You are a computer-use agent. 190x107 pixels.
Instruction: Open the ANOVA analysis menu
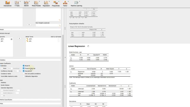tap(26, 4)
